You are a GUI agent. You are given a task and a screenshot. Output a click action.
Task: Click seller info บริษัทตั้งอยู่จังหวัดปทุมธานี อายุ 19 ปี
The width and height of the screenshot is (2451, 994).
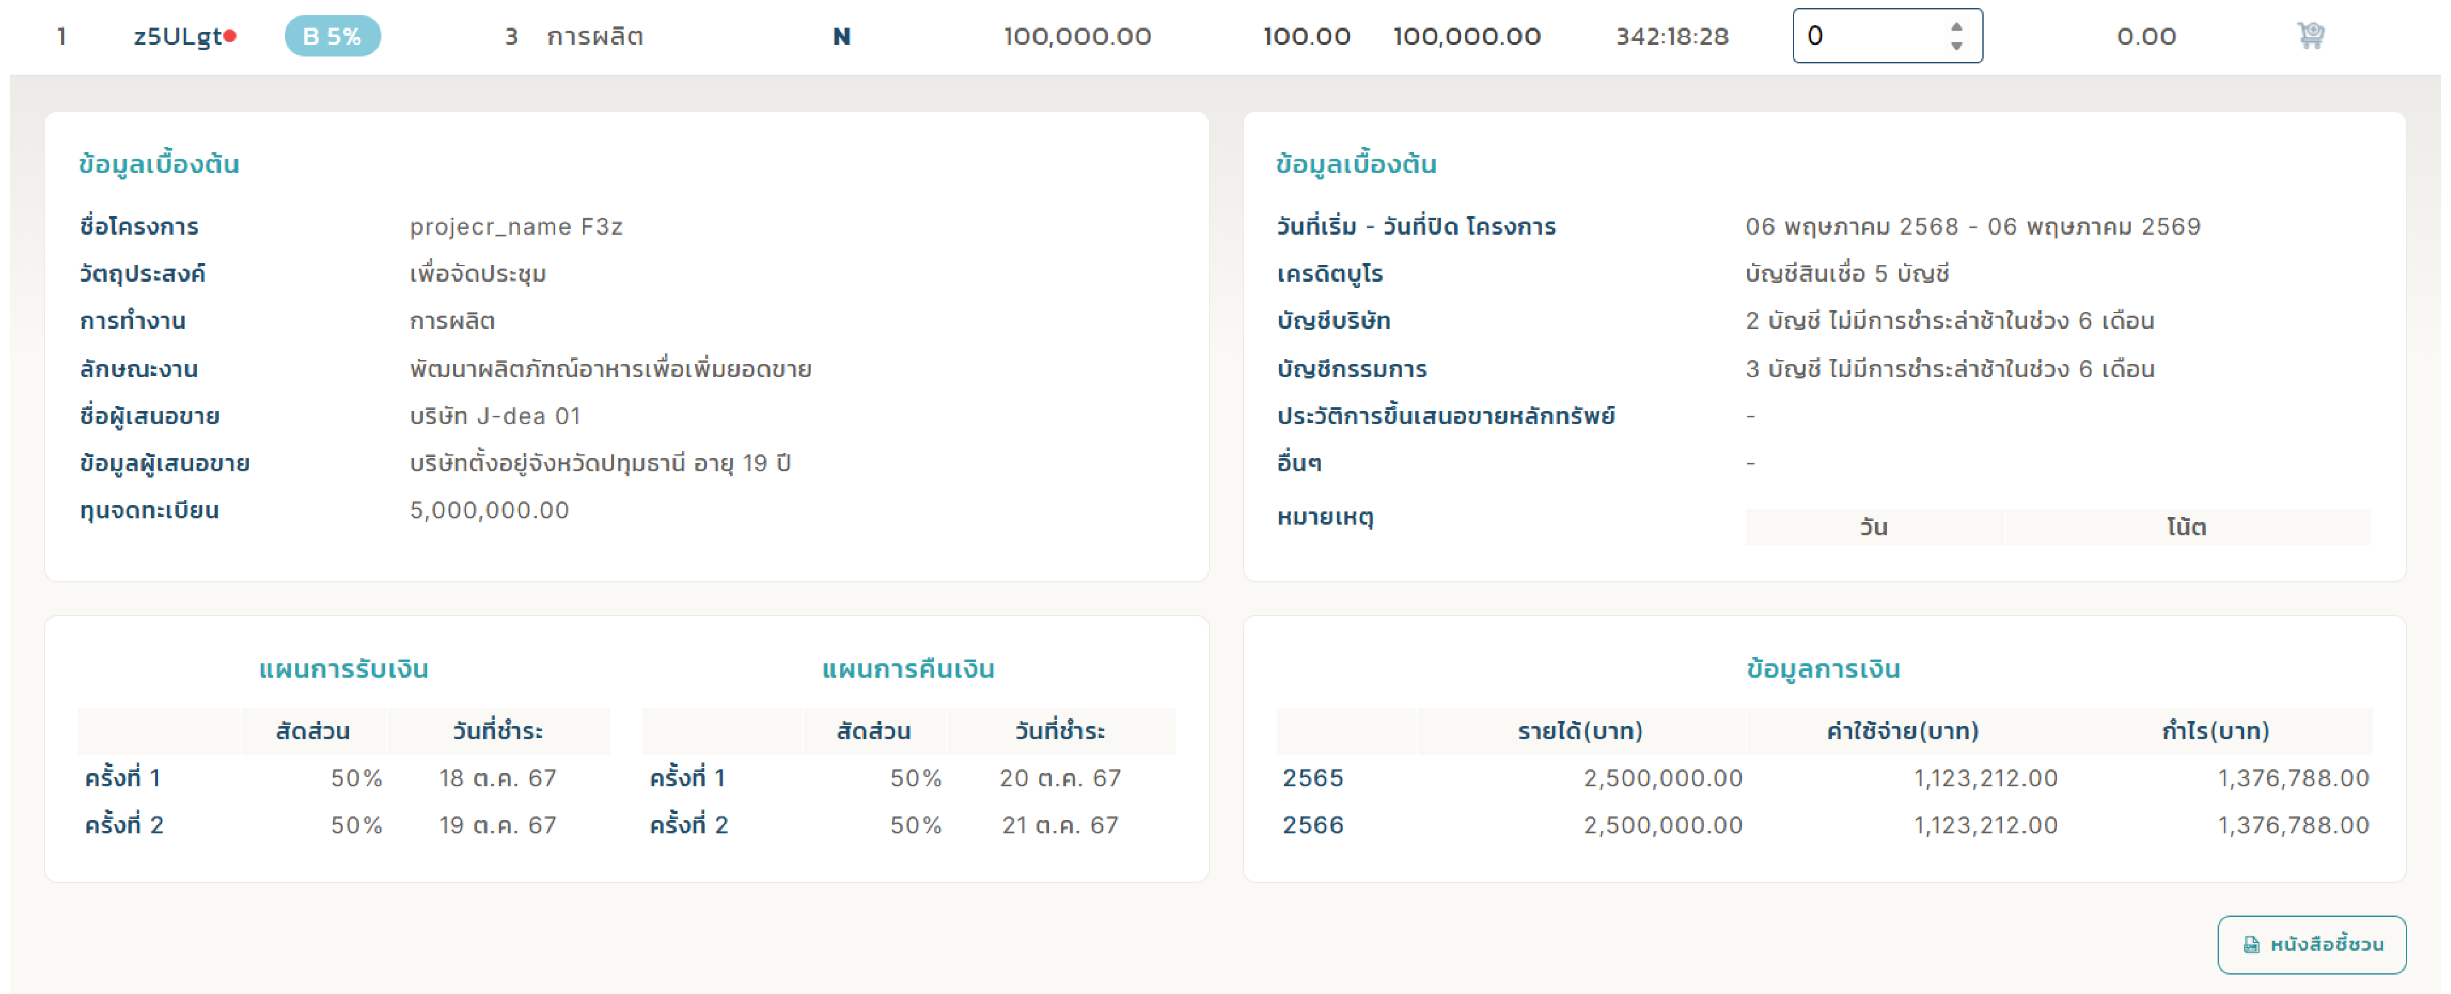tap(600, 464)
